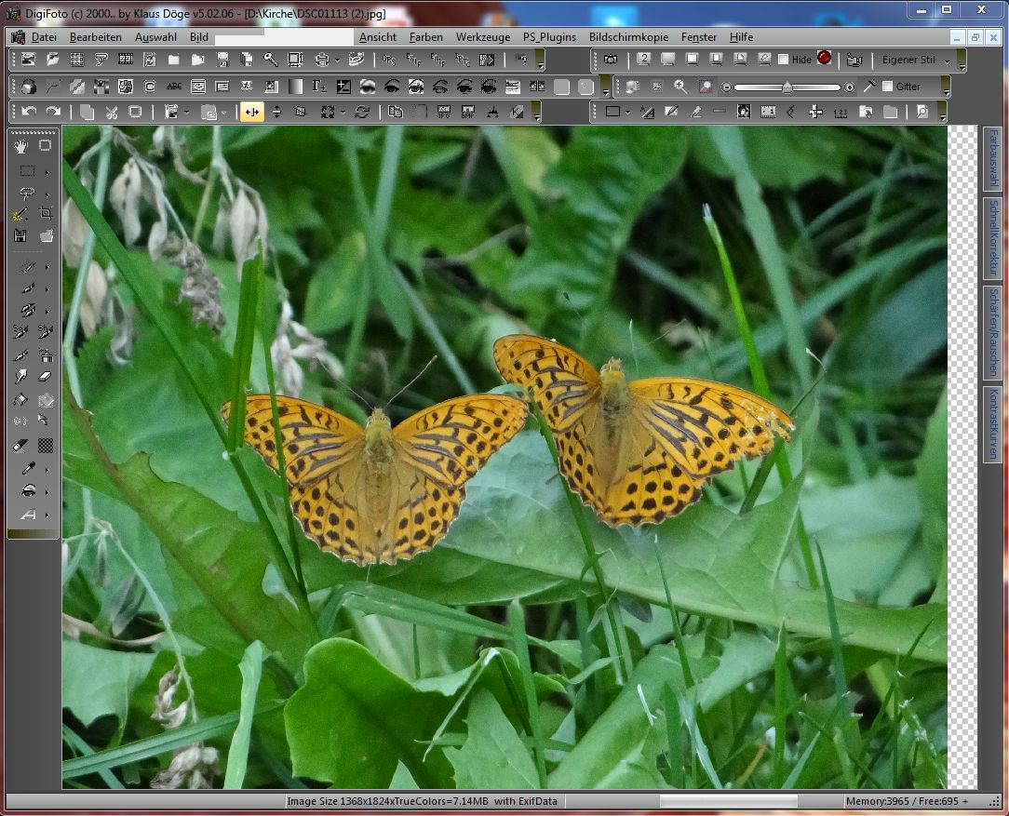Pick the Magic Wand selection tool
The image size is (1009, 816).
click(x=21, y=215)
